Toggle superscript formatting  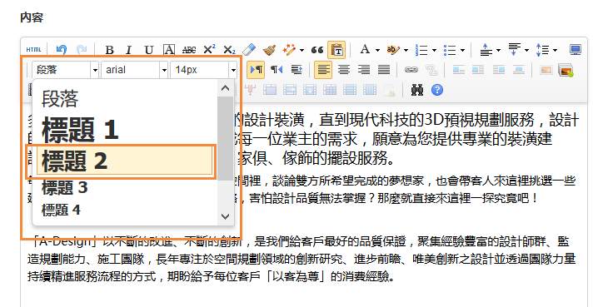[209, 49]
